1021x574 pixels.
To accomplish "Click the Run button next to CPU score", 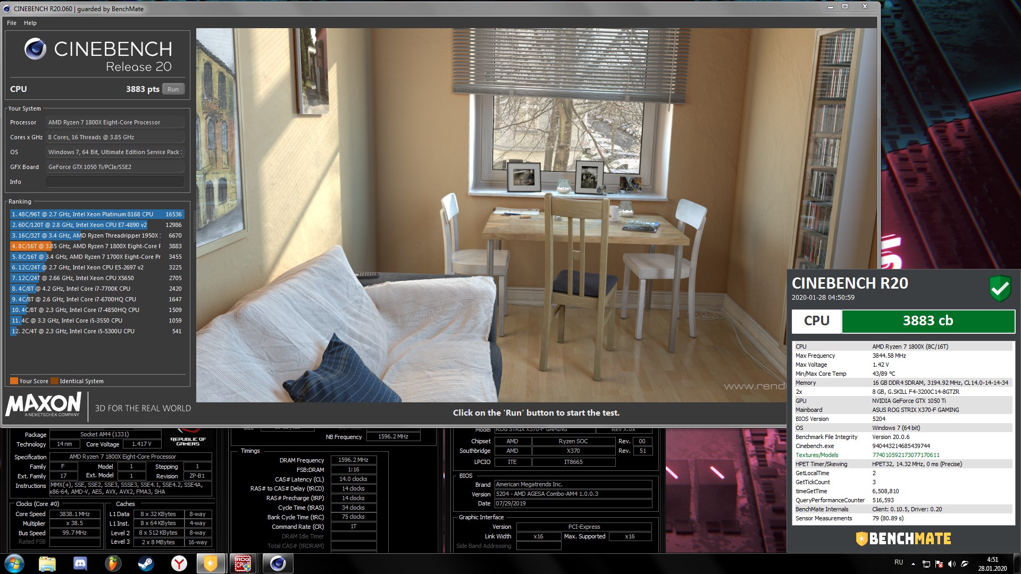I will tap(173, 89).
